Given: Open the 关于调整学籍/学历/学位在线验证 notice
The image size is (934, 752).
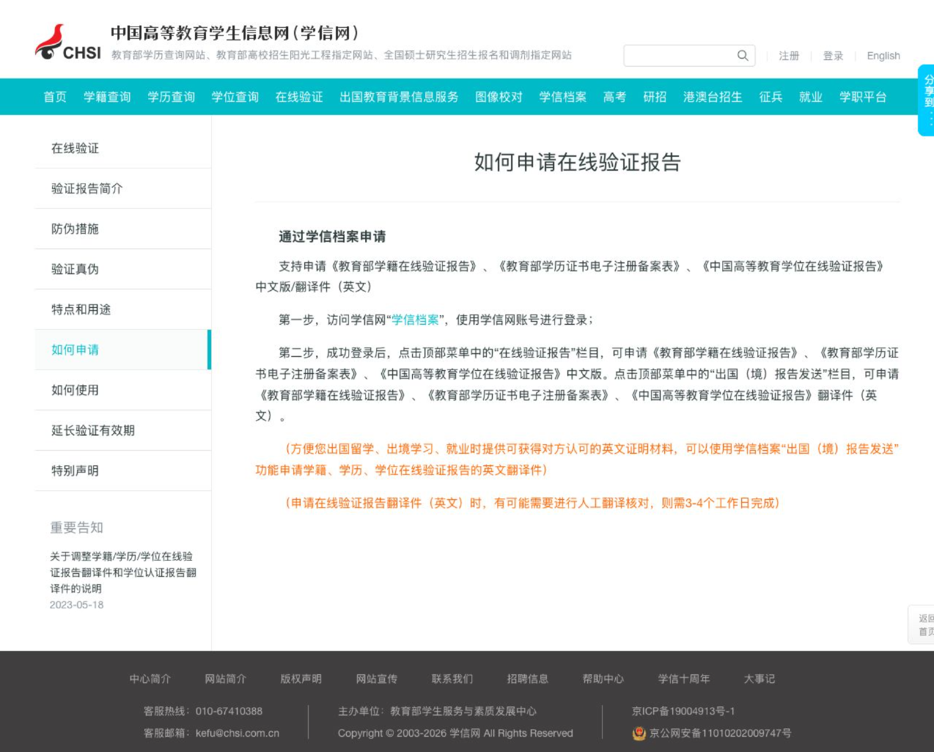Looking at the screenshot, I should tap(123, 572).
